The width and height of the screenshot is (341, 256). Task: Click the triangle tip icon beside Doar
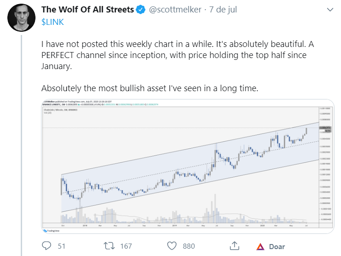pos(260,246)
